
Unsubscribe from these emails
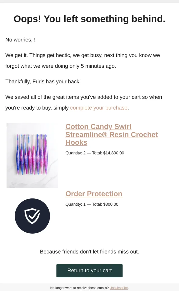(119, 288)
